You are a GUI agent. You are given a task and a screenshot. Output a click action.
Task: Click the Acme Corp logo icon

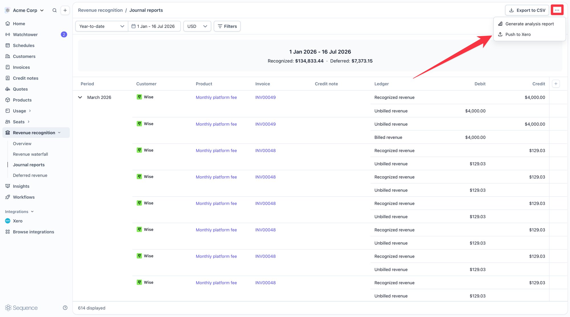click(x=8, y=10)
